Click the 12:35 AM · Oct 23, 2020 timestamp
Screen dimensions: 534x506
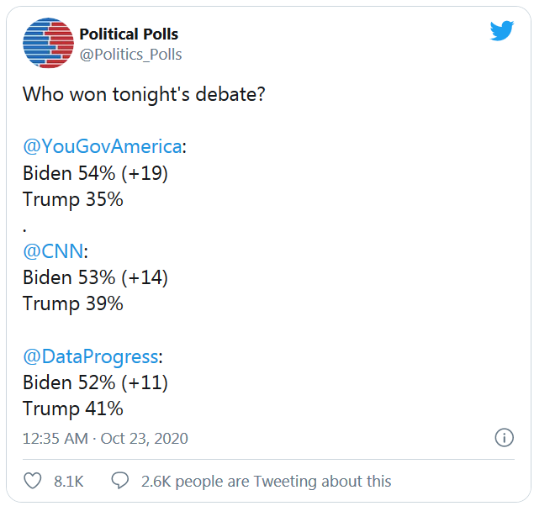tap(105, 438)
